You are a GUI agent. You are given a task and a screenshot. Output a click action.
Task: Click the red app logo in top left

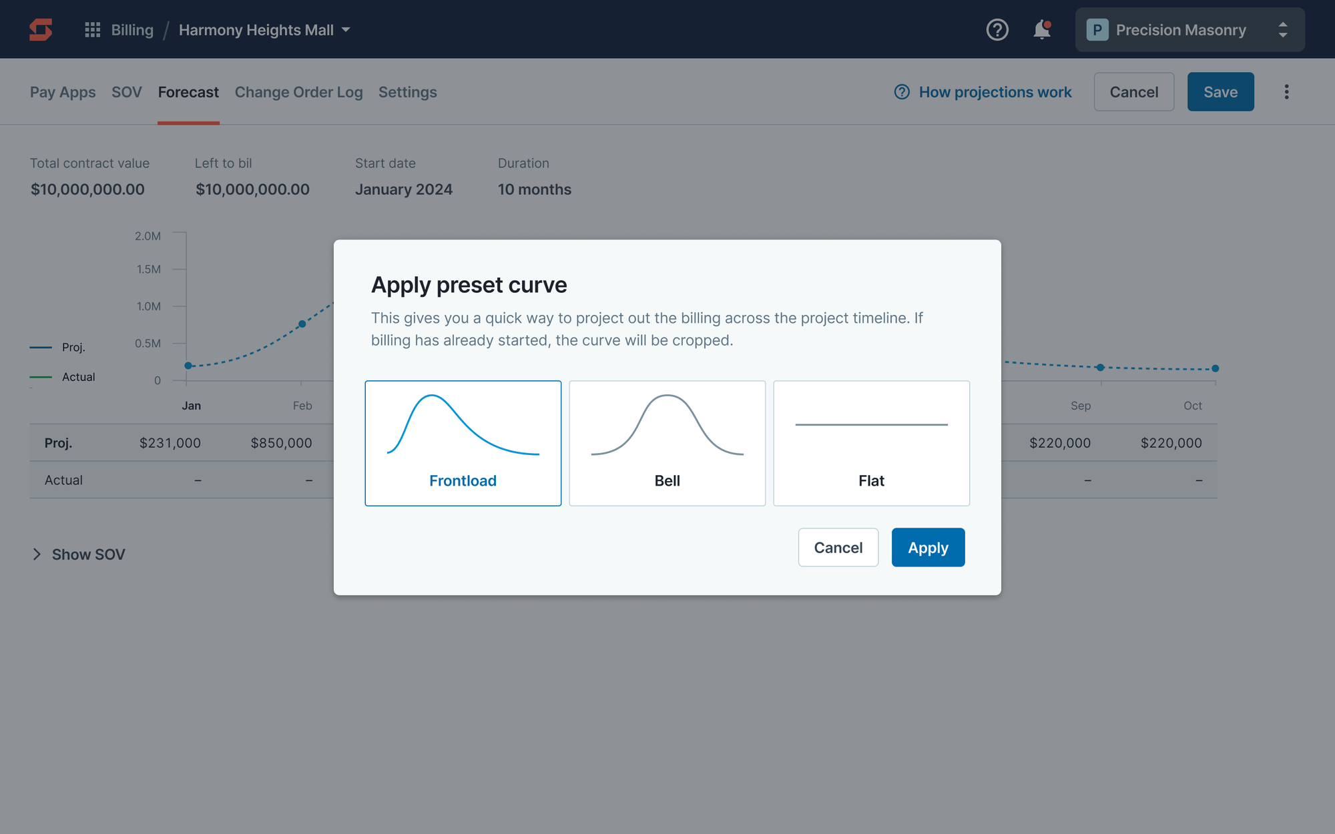(41, 29)
